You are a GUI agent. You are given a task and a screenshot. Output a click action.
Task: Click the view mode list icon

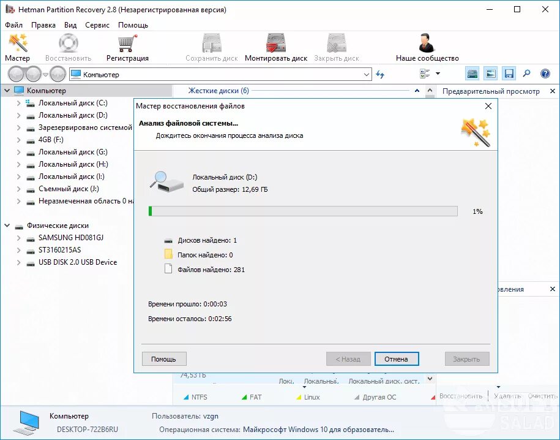(x=425, y=74)
